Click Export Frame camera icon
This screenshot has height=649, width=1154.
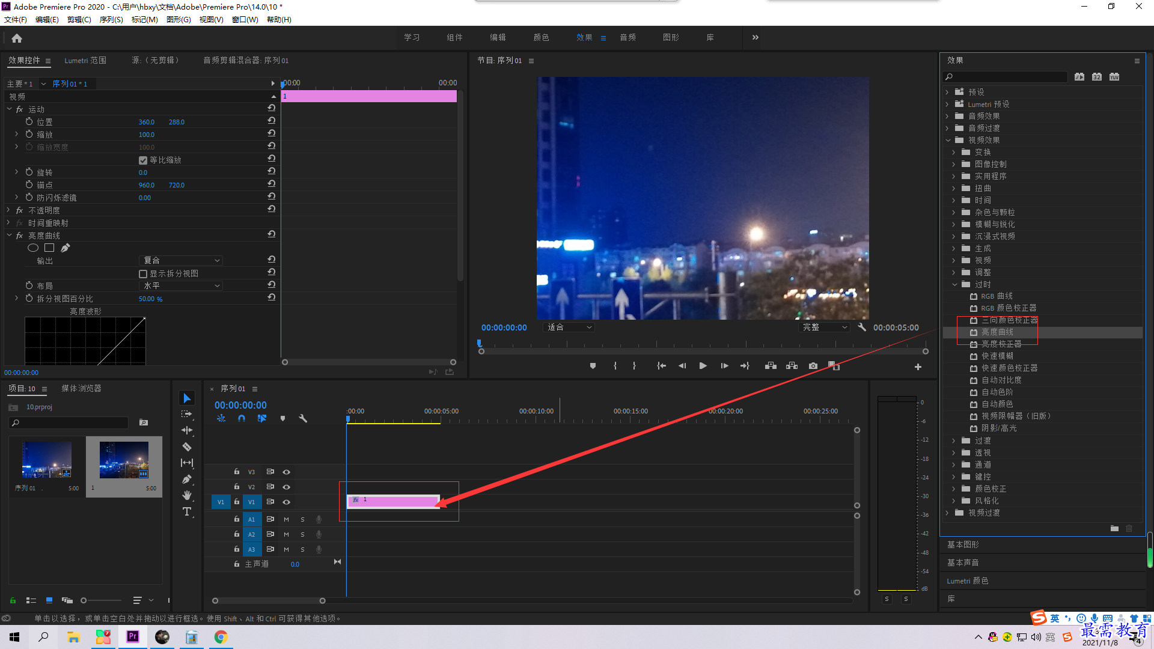[x=813, y=366]
